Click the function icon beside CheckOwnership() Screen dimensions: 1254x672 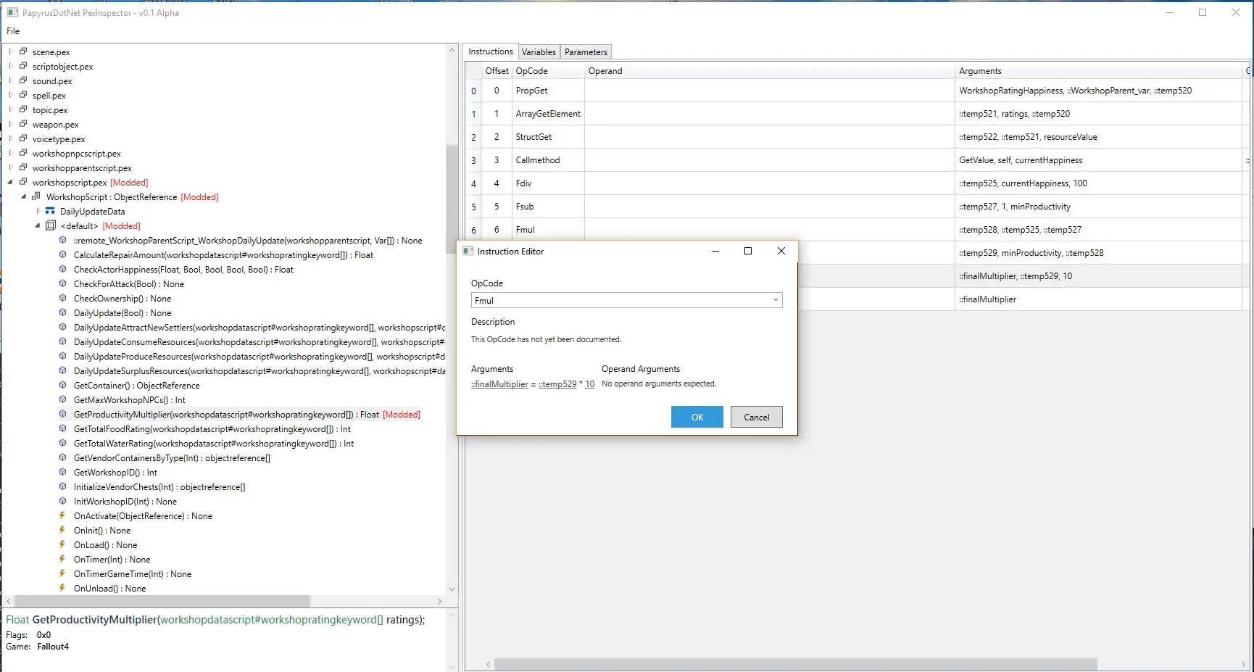(x=62, y=298)
